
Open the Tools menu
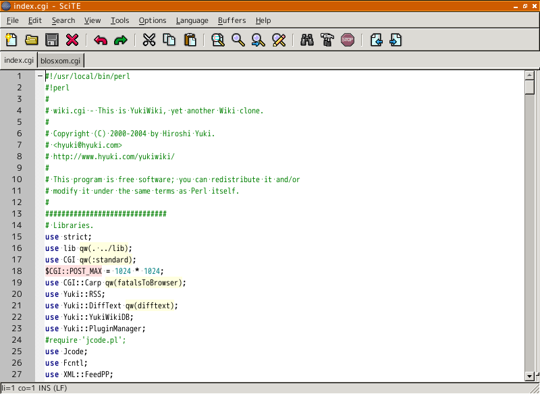[120, 21]
